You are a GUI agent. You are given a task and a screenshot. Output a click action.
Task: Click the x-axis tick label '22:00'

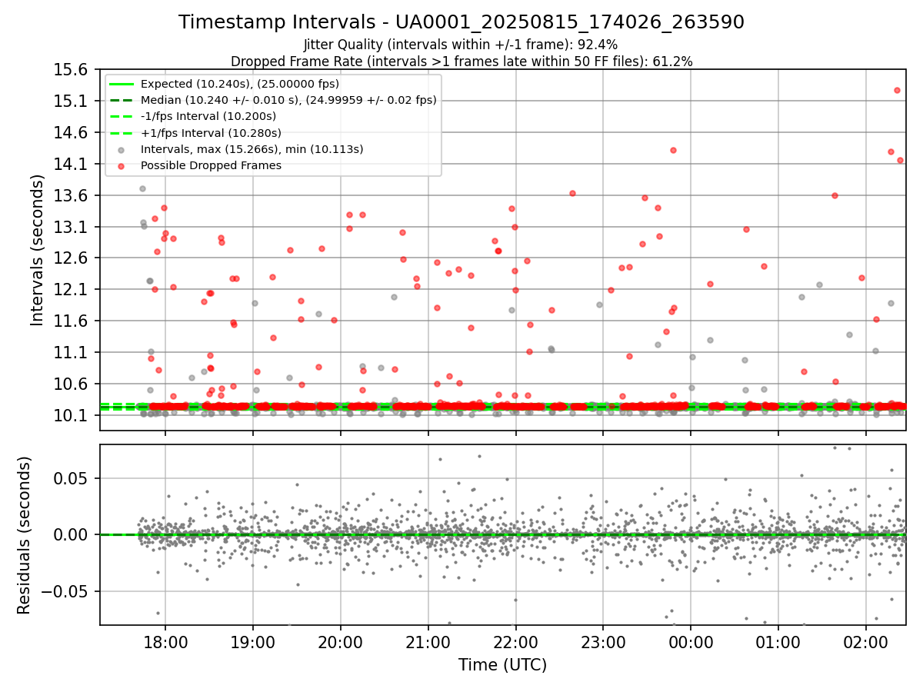515,642
